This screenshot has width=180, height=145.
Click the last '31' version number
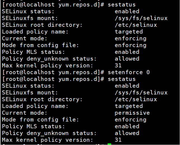tap(118, 140)
